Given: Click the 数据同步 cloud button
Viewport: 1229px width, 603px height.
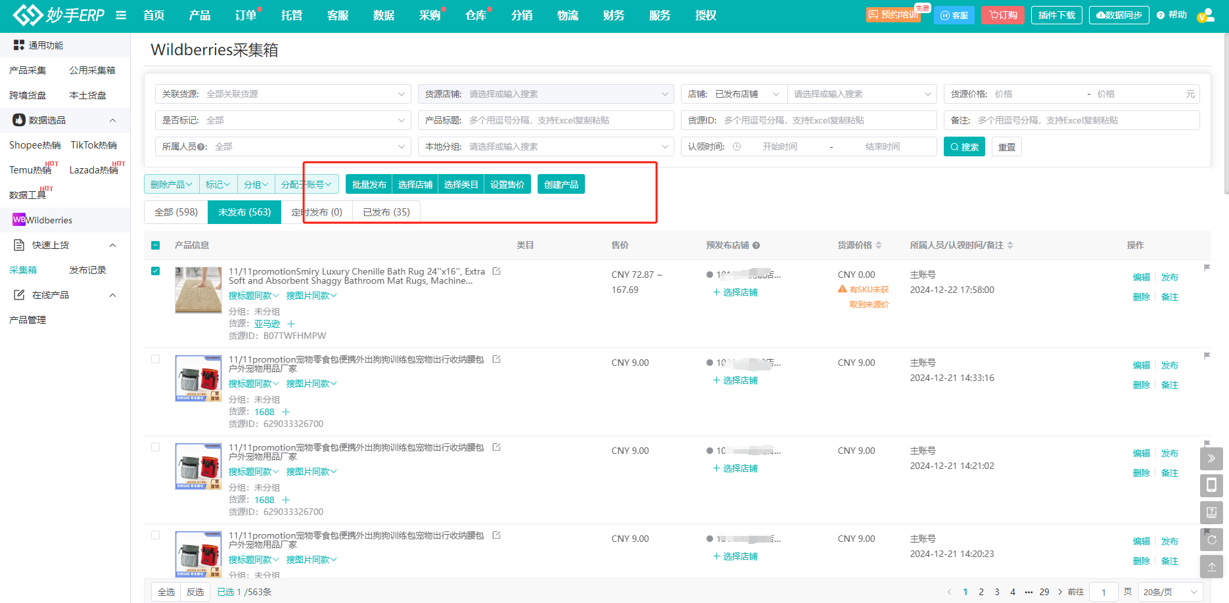Looking at the screenshot, I should (1119, 15).
